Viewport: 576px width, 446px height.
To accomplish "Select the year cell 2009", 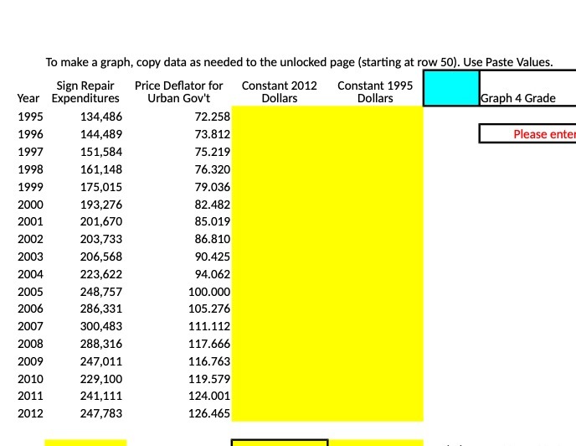I will pyautogui.click(x=30, y=361).
